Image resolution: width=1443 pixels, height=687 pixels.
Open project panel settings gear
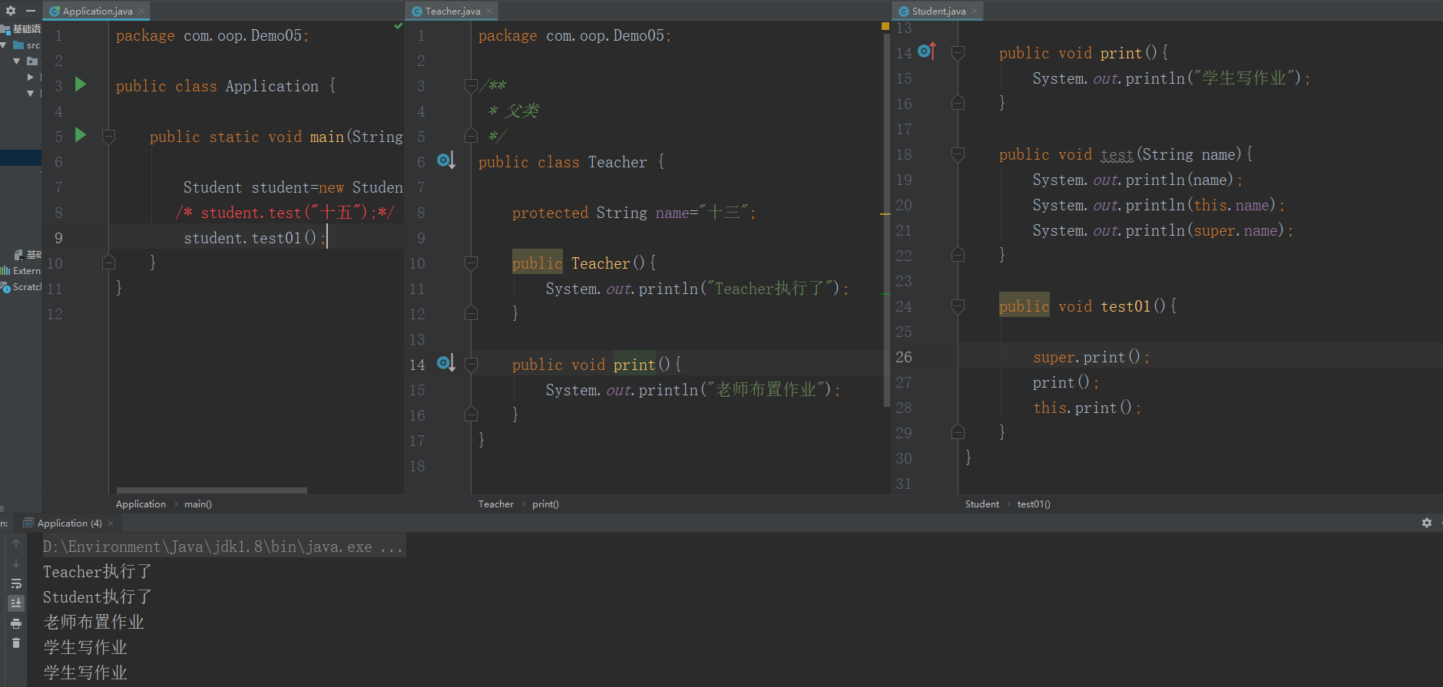click(11, 11)
